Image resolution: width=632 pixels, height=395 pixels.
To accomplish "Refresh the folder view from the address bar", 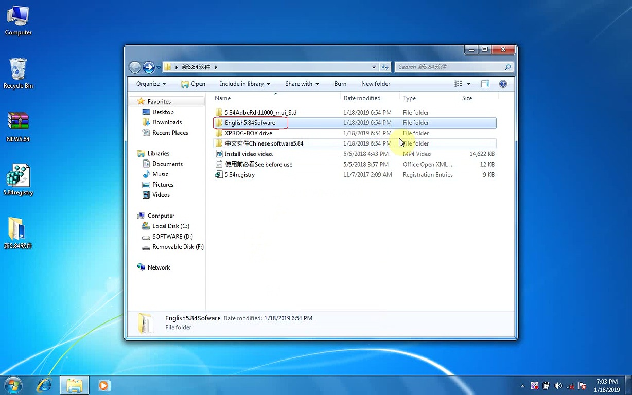I will pos(385,67).
